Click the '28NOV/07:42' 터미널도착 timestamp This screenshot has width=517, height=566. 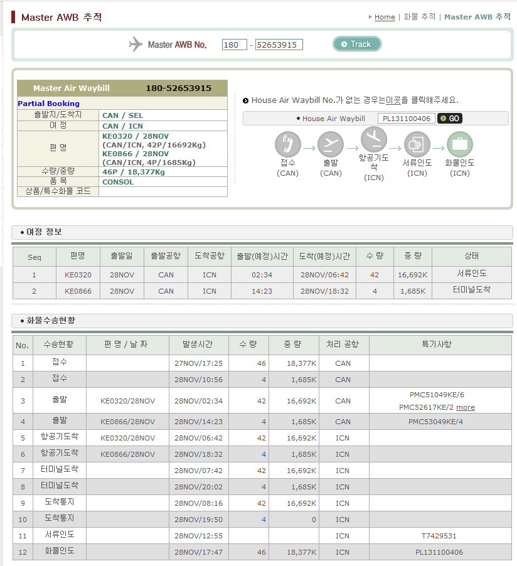(198, 471)
